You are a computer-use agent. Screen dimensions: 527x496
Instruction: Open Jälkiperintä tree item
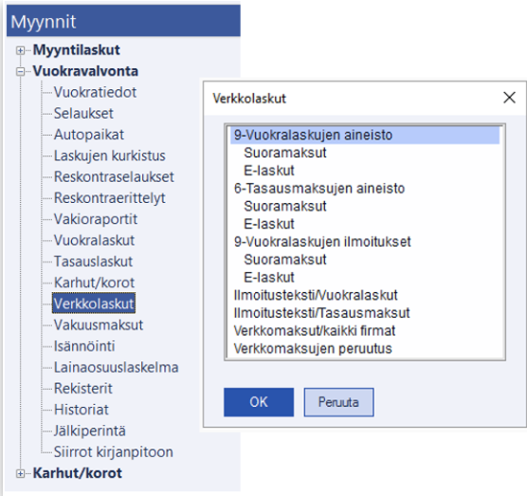90,432
